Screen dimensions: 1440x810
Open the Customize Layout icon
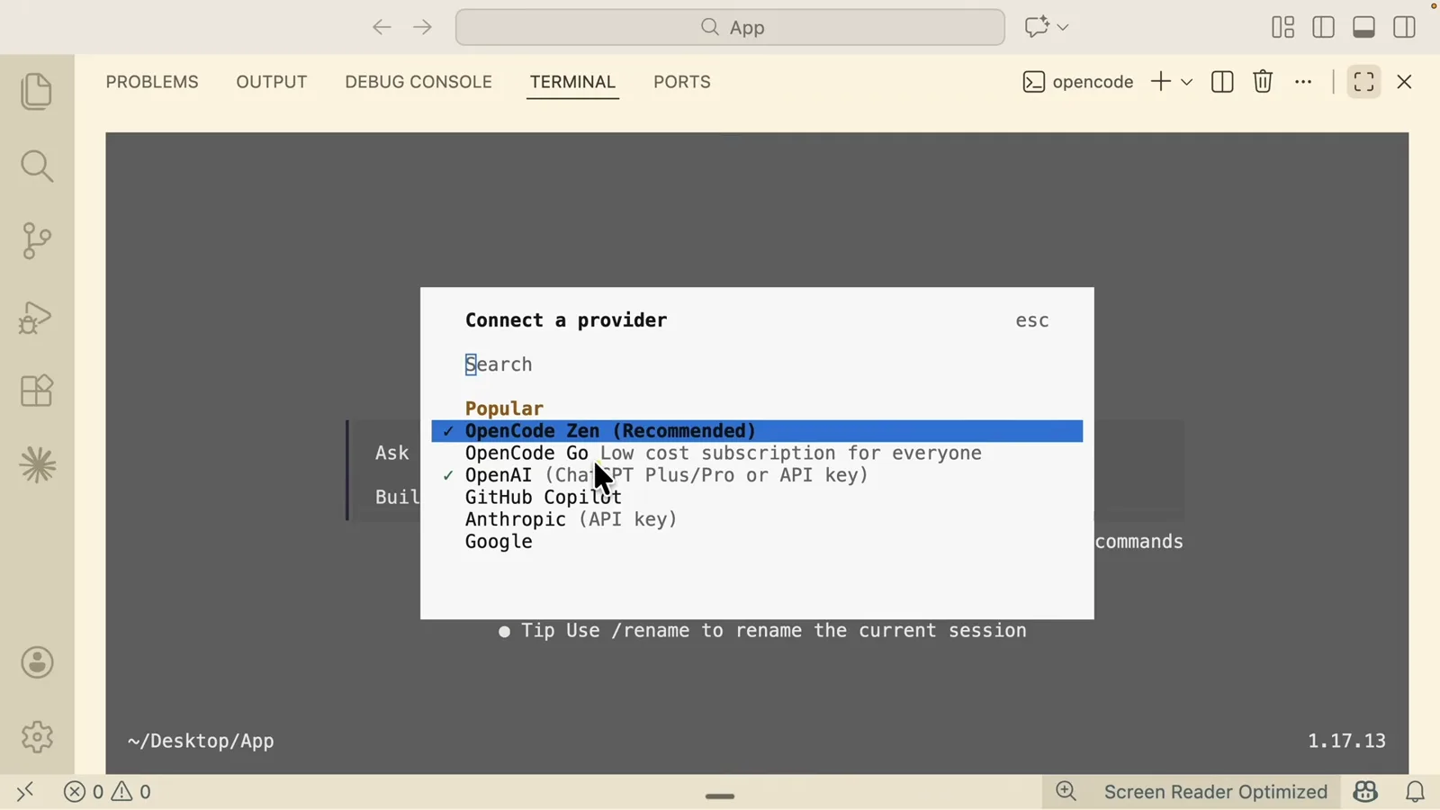point(1282,27)
